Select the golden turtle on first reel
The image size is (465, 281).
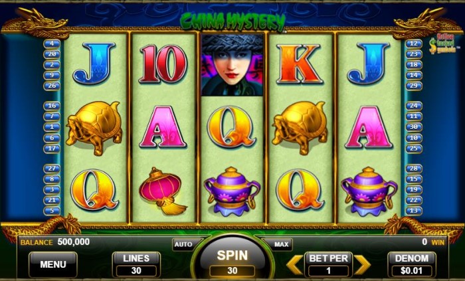click(94, 128)
